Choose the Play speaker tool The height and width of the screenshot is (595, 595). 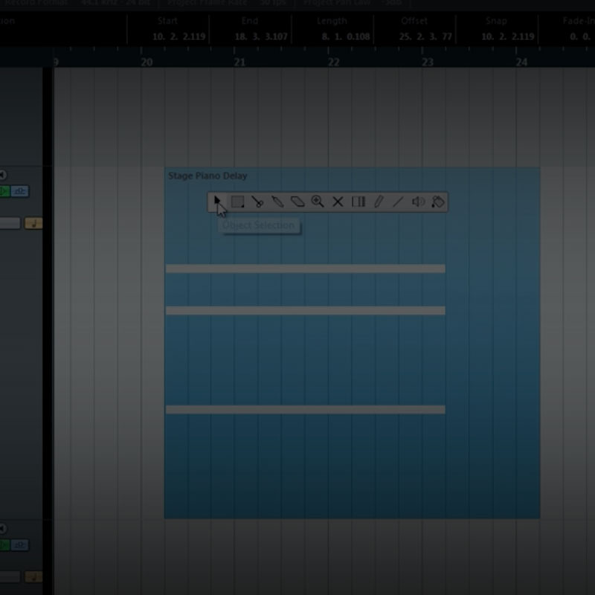418,202
